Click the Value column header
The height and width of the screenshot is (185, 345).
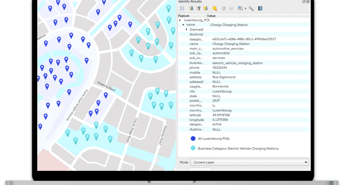(x=211, y=15)
